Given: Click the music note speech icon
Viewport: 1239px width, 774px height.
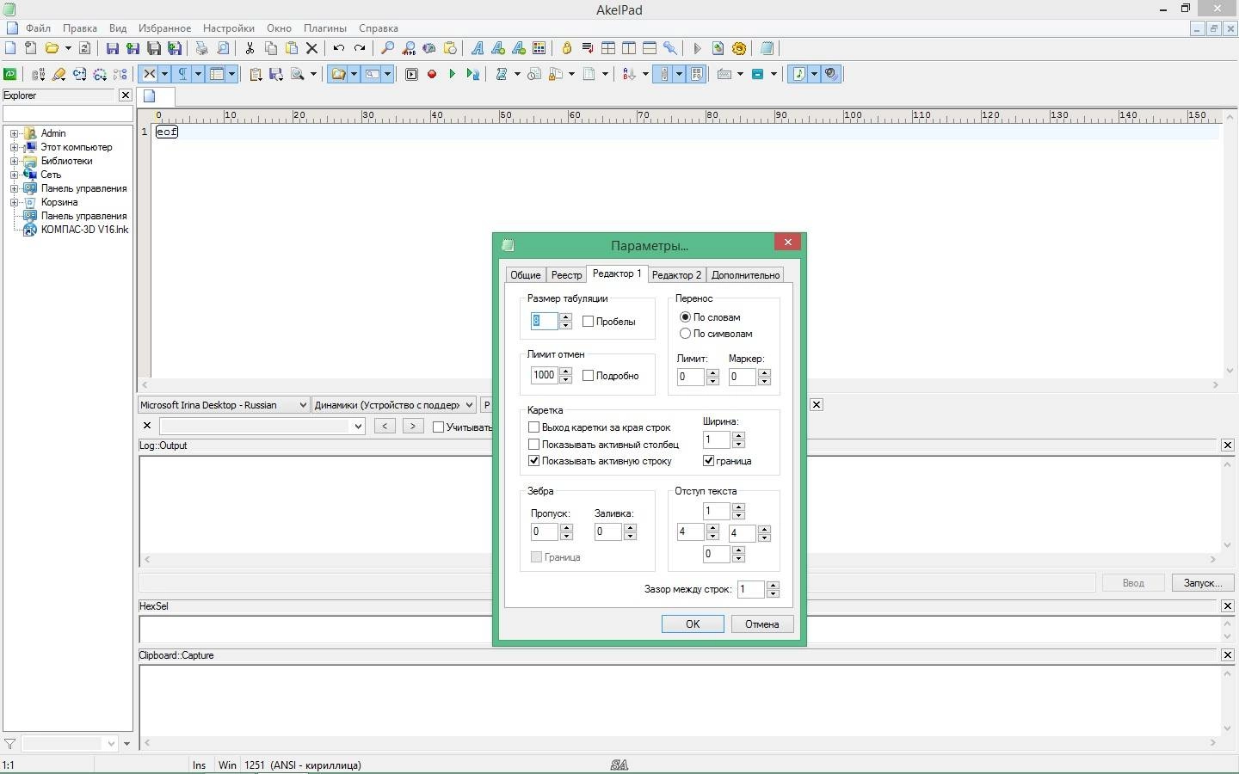Looking at the screenshot, I should pos(798,74).
